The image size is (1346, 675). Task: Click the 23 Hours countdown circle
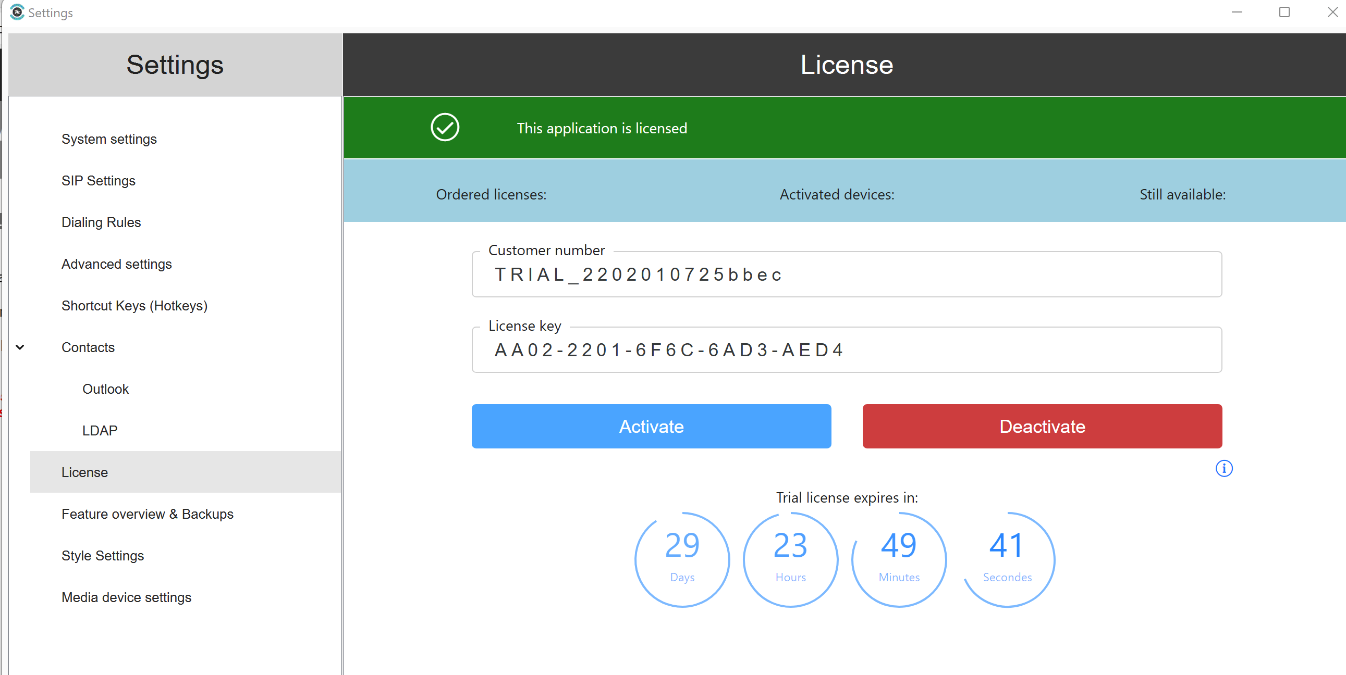click(x=791, y=559)
